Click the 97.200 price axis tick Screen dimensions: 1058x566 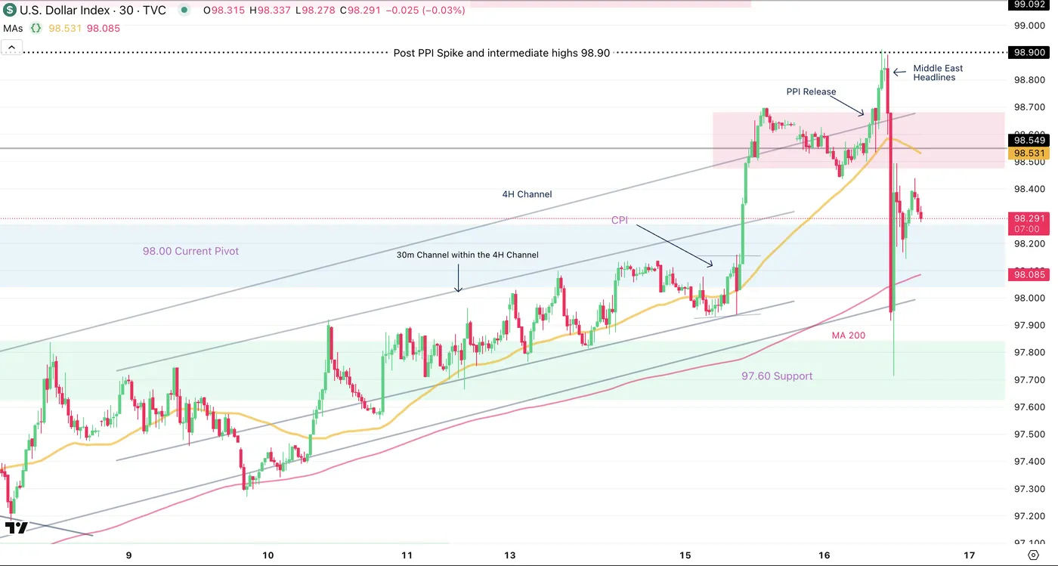[1029, 515]
